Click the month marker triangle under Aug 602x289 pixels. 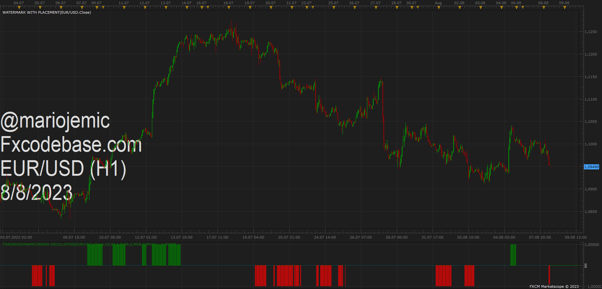click(439, 8)
